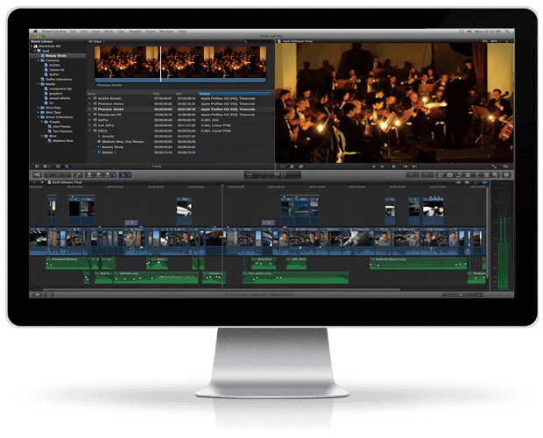The image size is (543, 438).
Task: Click the viewer Play button
Action: point(393,166)
